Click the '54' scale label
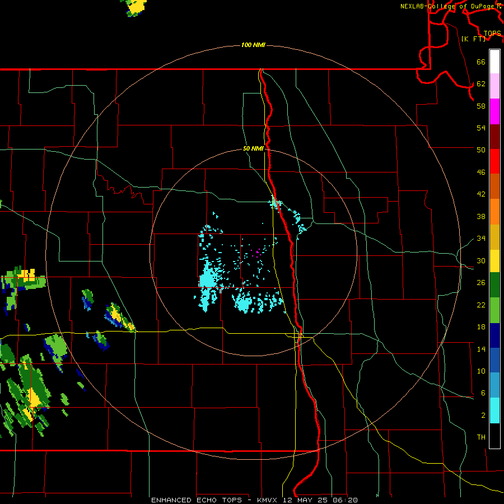Screen dimensions: 504x504 481,128
